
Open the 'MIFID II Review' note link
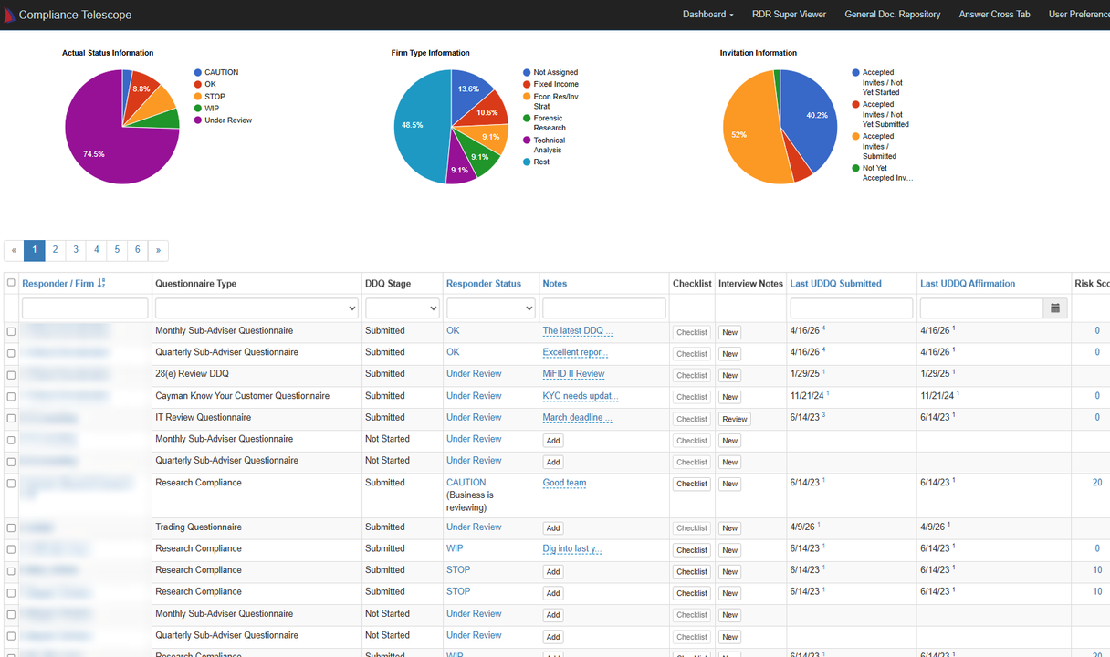(574, 374)
